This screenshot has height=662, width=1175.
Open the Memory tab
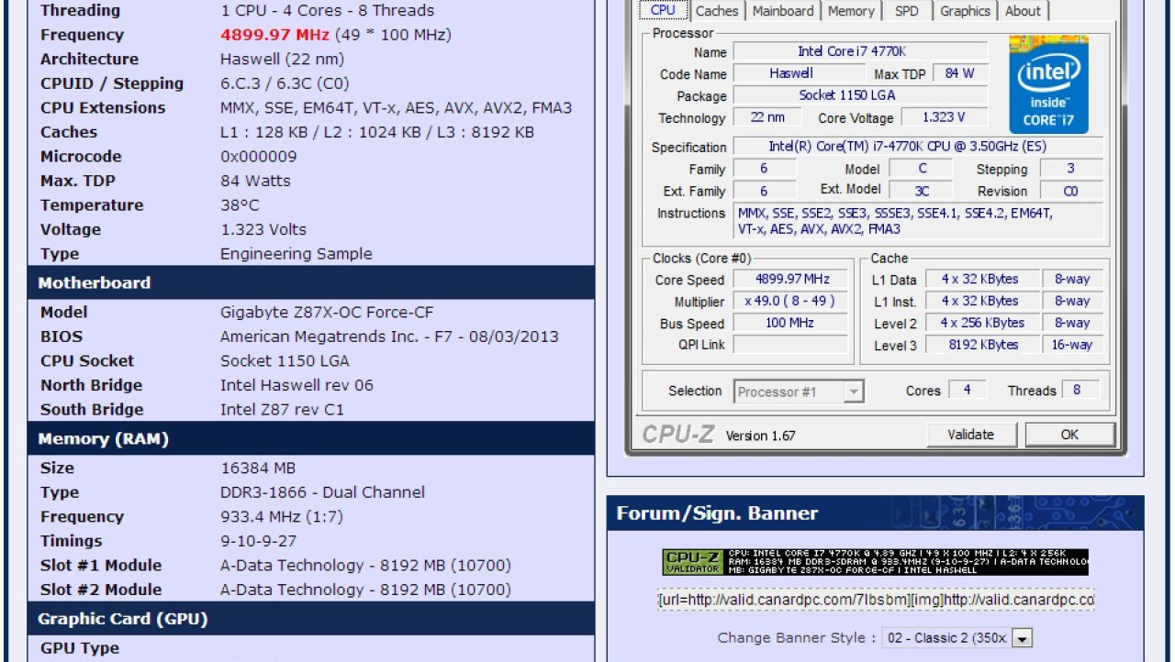pos(851,11)
